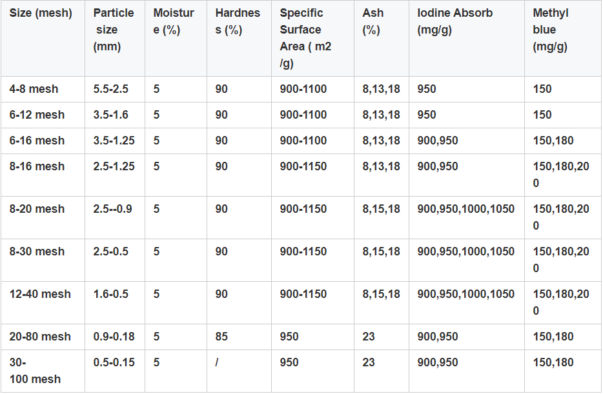Screen dimensions: 603x394
Task: Click particle size value 5.5-2.5
Action: pos(111,89)
